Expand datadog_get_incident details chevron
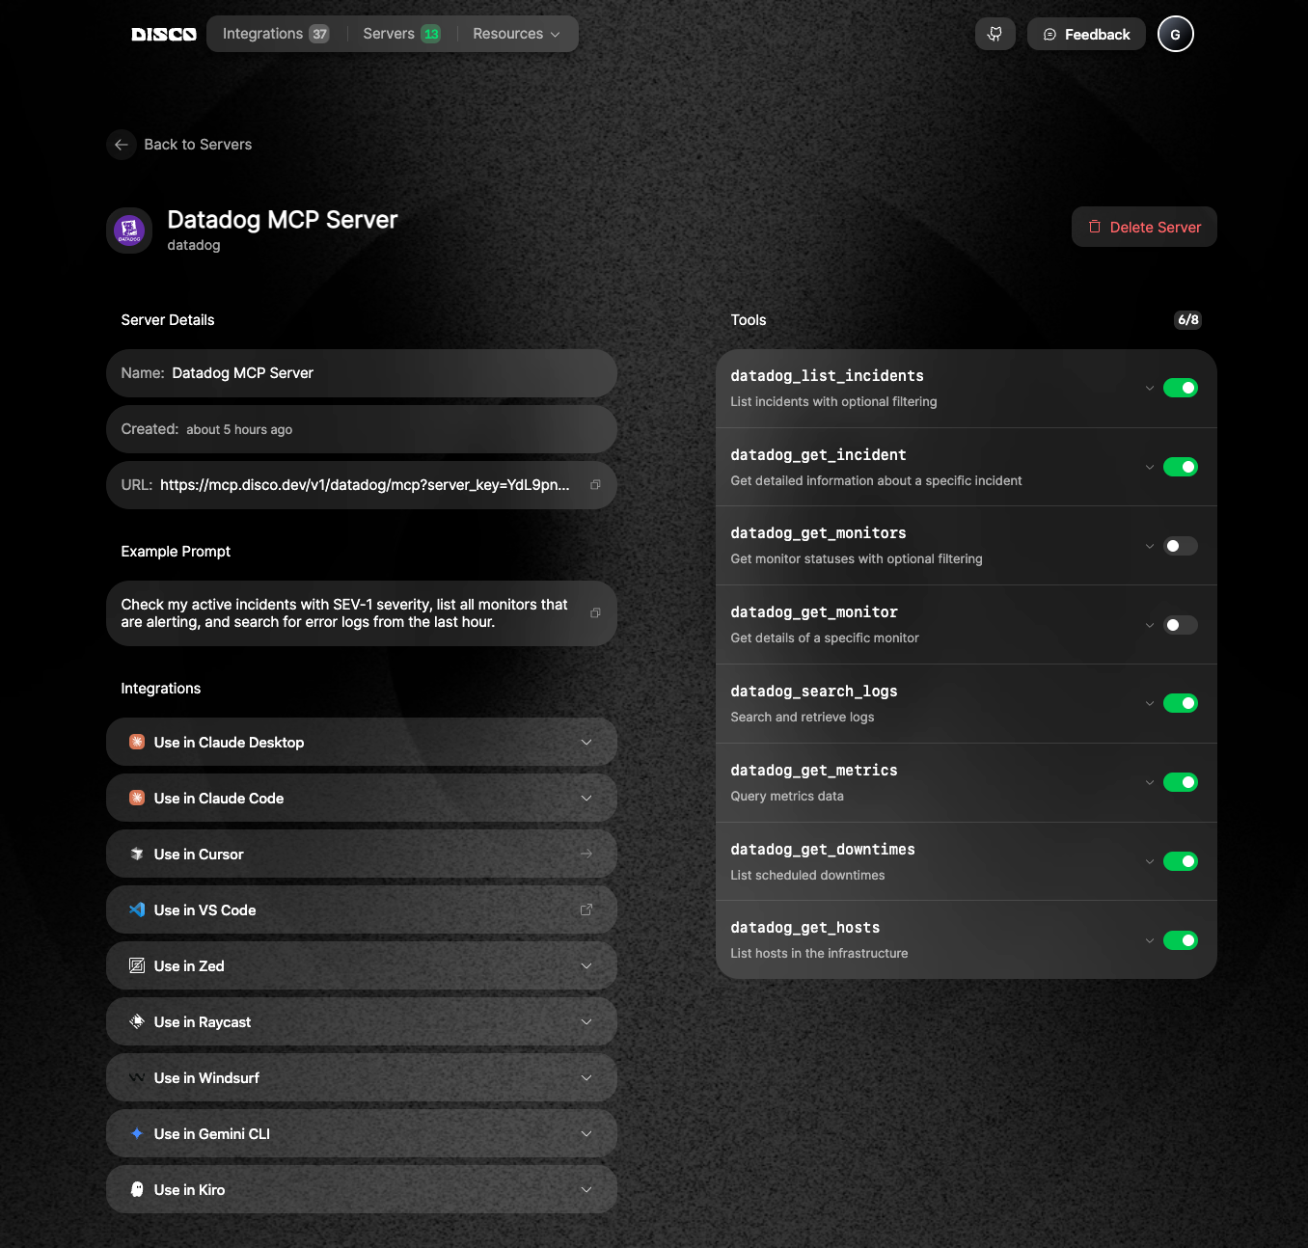This screenshot has height=1248, width=1308. (1150, 467)
